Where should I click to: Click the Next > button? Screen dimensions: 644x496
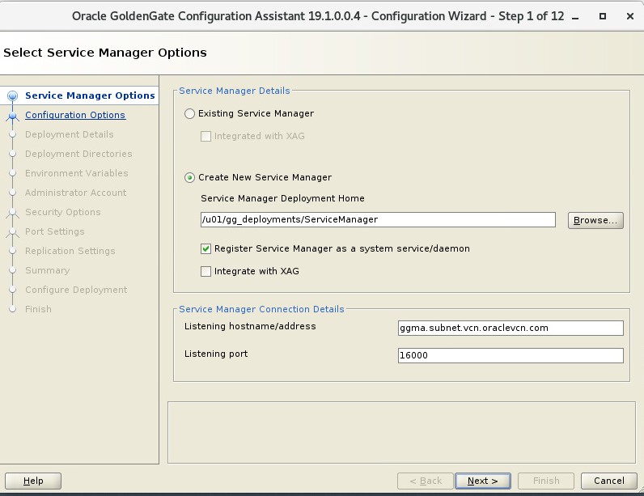(x=482, y=481)
